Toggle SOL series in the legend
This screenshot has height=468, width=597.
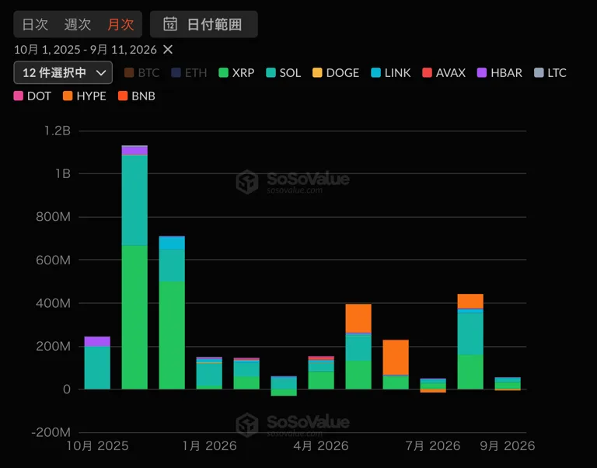pos(284,73)
